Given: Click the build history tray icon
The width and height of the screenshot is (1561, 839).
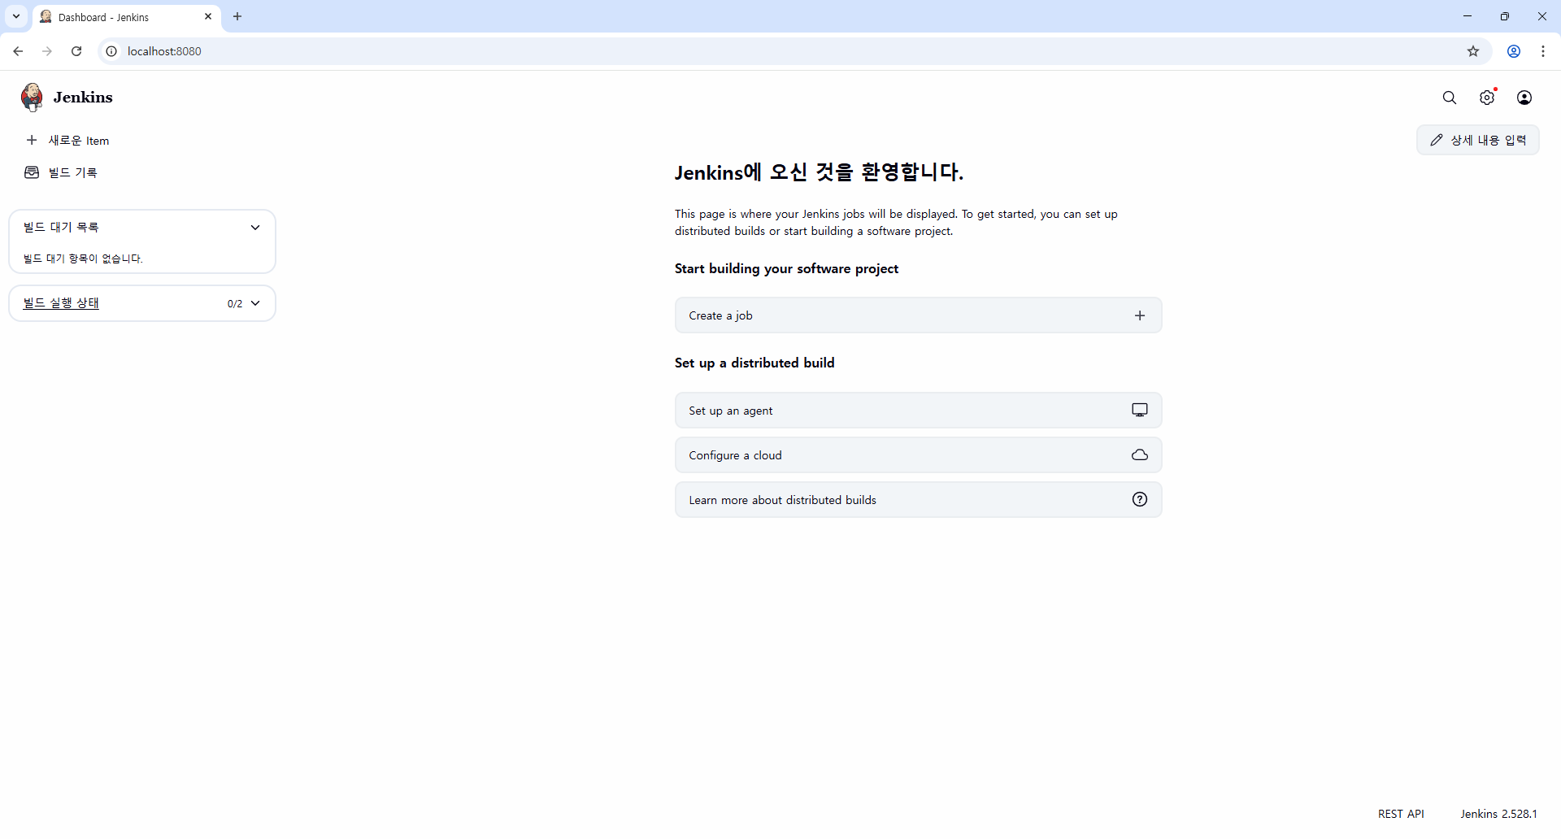Looking at the screenshot, I should 32,172.
